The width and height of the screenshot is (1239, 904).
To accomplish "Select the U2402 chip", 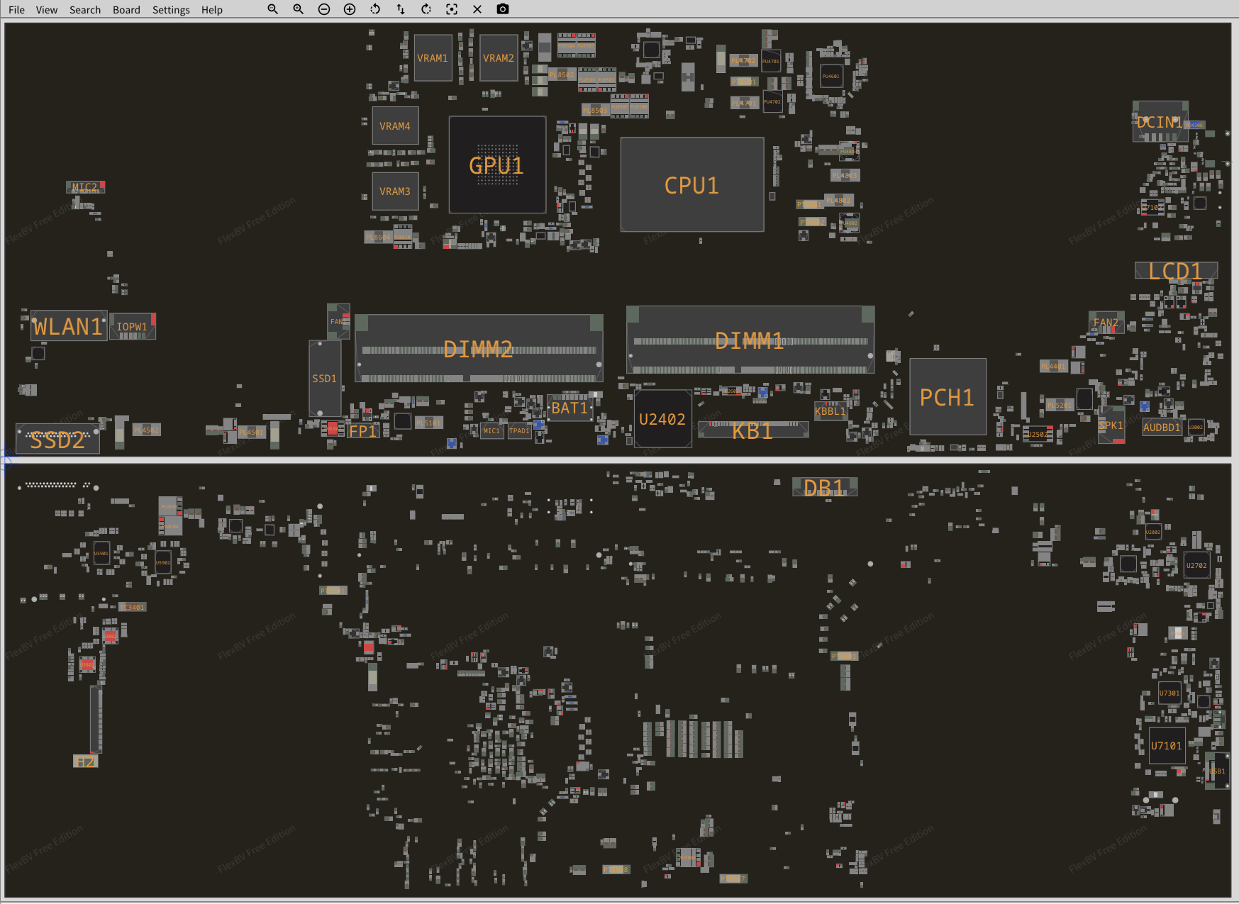I will pyautogui.click(x=662, y=419).
